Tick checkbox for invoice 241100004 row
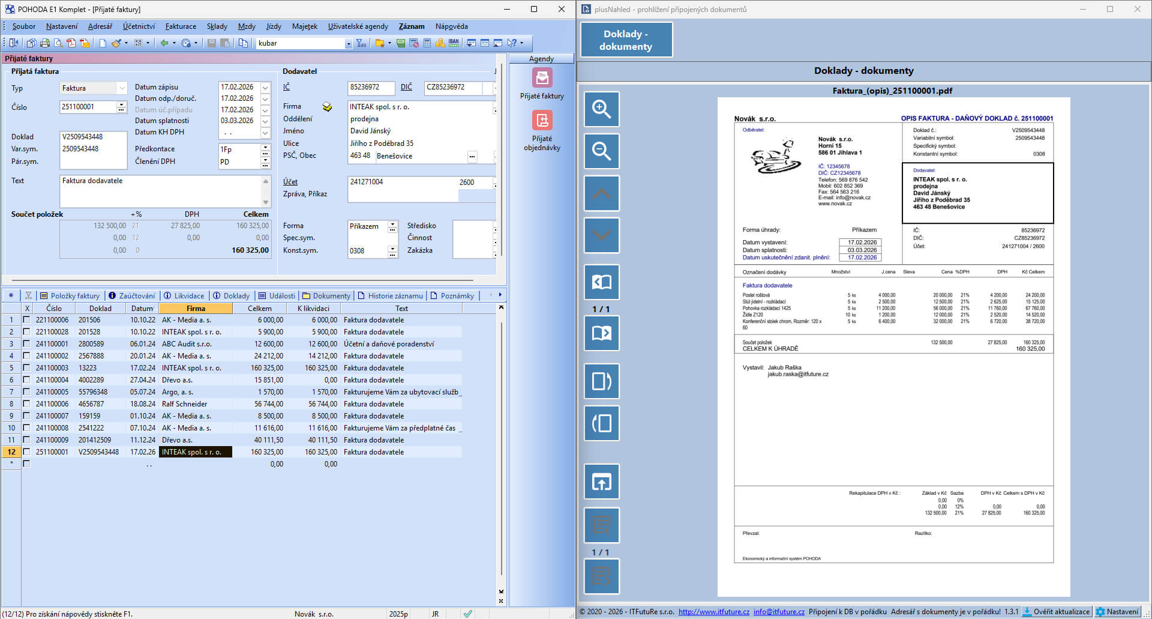1152x619 pixels. 26,380
